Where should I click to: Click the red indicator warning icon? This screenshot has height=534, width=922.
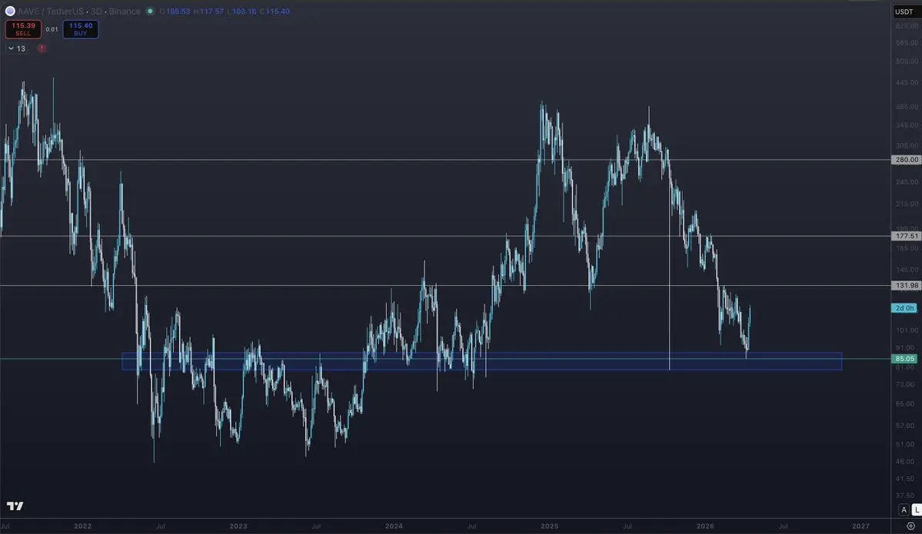click(x=42, y=48)
